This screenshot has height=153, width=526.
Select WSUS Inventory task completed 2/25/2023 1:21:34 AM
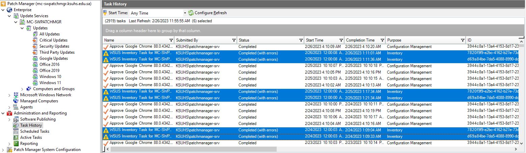click(311, 98)
